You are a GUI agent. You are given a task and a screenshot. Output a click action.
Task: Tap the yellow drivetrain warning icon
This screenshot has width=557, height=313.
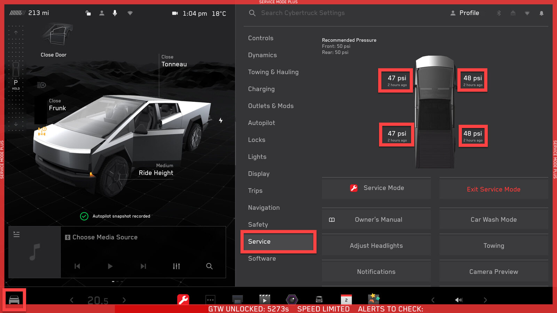point(42,131)
